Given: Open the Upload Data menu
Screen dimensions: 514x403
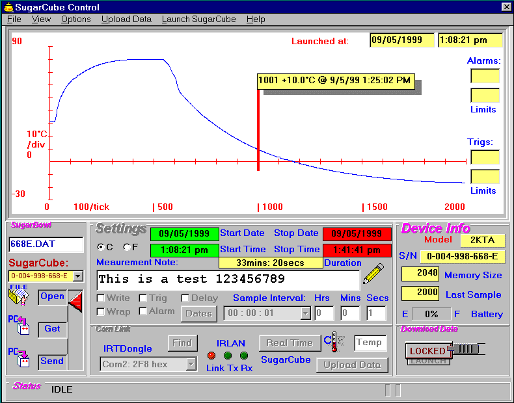Looking at the screenshot, I should 126,19.
